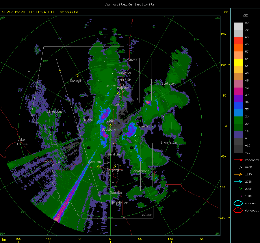Click the yellow 150 label on right axis

(x=223, y=34)
